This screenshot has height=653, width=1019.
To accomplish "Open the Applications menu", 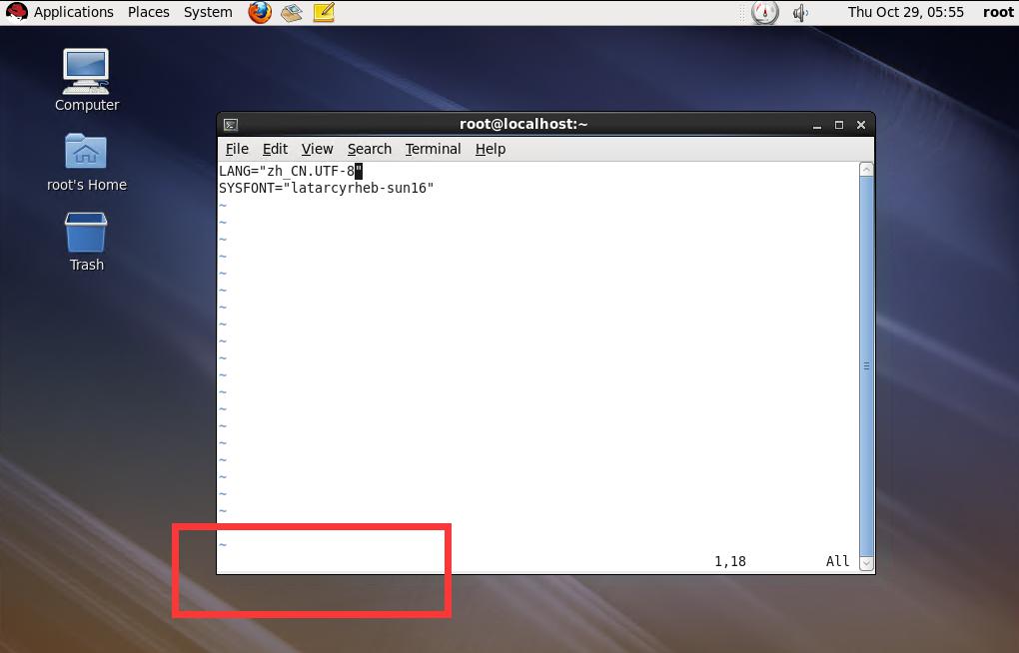I will click(74, 12).
